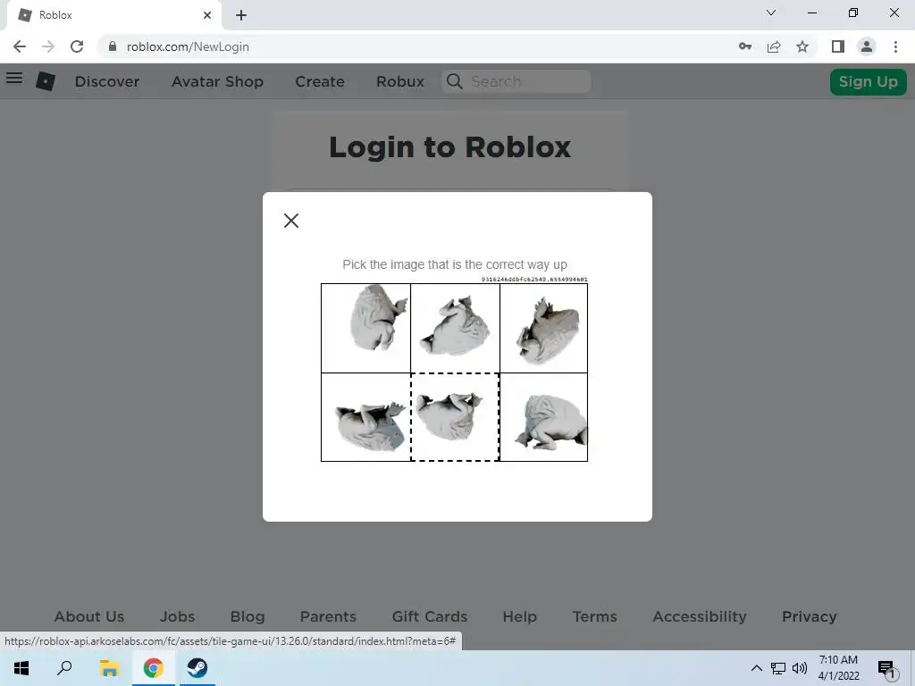
Task: Click the Sign Up button
Action: (x=869, y=81)
